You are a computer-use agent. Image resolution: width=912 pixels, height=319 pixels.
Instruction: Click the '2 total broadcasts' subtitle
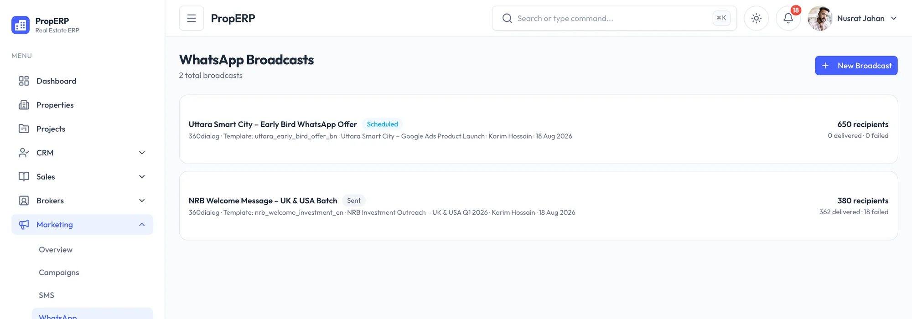(211, 76)
